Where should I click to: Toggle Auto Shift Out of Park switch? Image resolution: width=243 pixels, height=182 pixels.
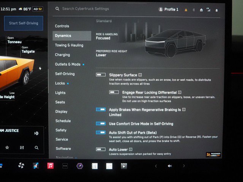coord(101,132)
